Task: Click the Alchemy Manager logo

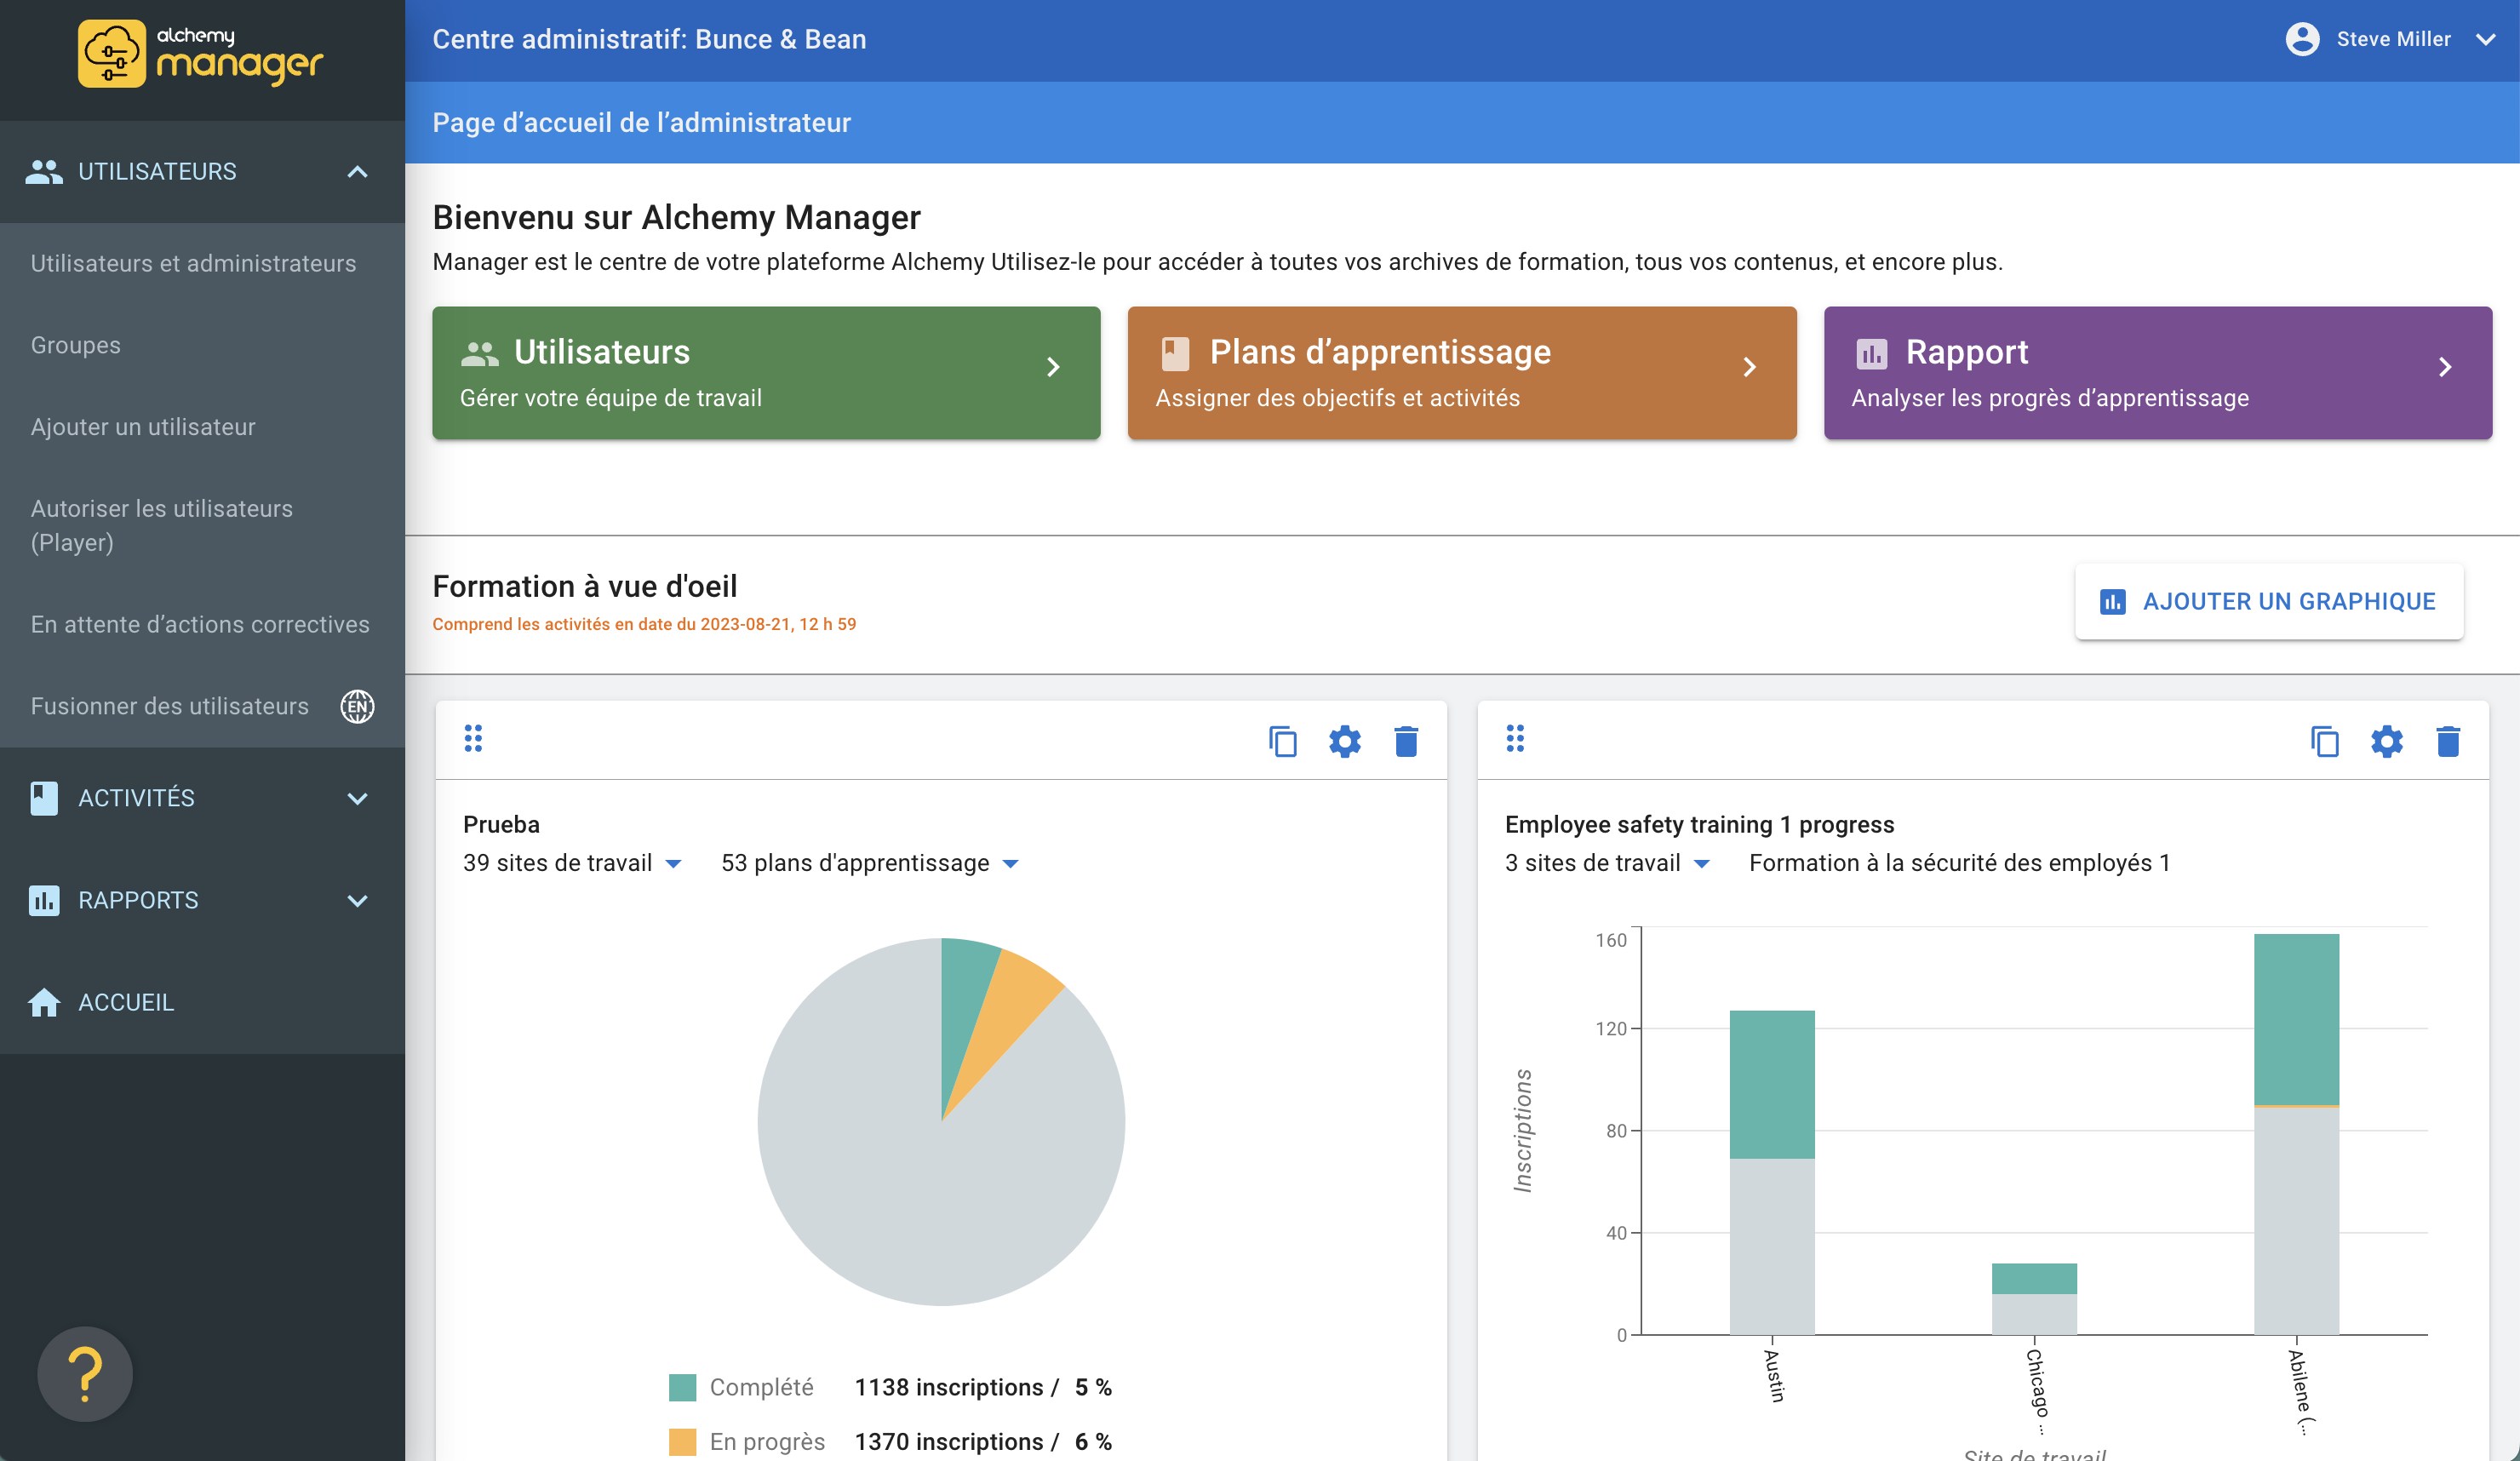Action: (x=201, y=55)
